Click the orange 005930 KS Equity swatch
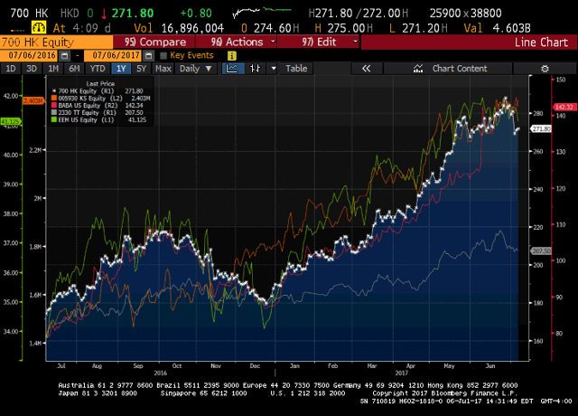The image size is (578, 416). [x=54, y=99]
